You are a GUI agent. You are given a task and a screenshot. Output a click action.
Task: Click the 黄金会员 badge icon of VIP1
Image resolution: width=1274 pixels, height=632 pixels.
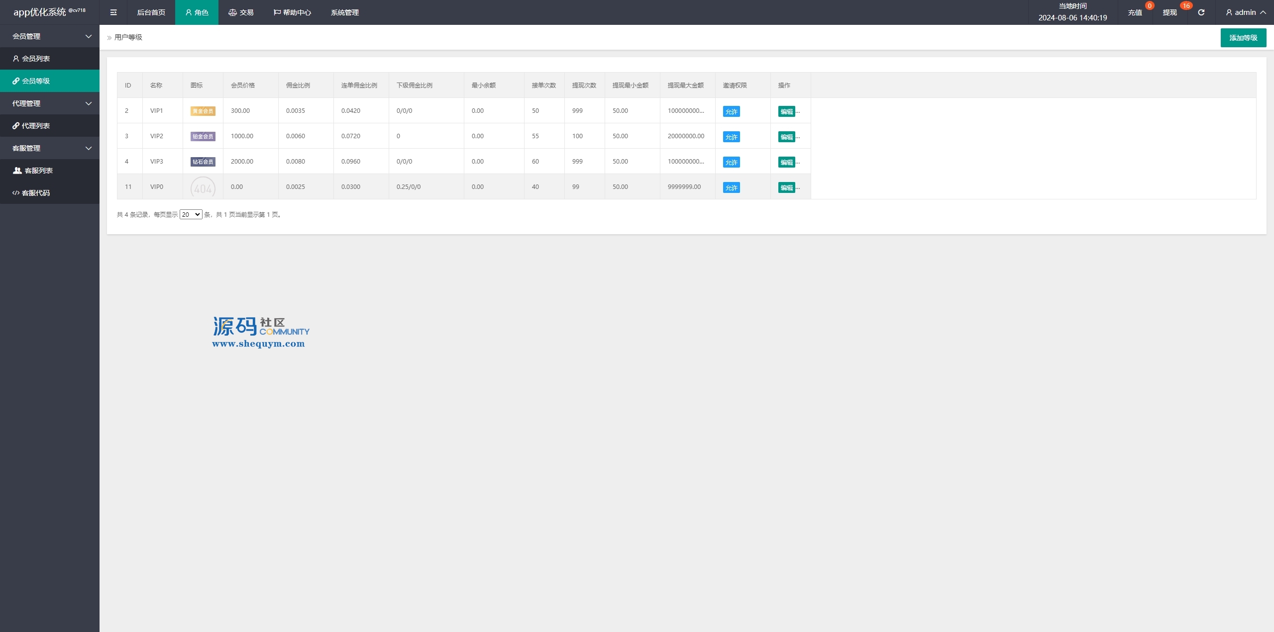203,111
